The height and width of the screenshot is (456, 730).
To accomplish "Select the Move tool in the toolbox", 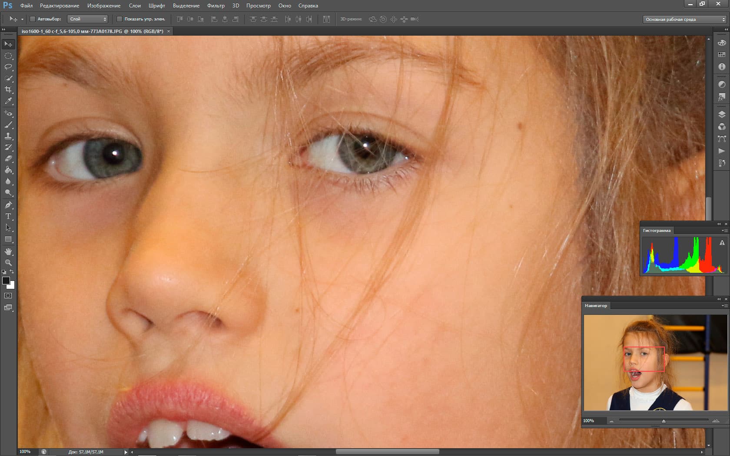I will click(x=8, y=44).
